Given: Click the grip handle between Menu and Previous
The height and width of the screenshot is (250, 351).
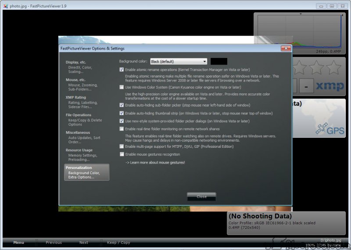Looking at the screenshot, I should pos(36,243).
